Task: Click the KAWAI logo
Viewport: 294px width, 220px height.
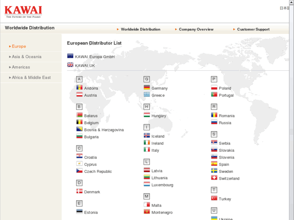Action: [23, 12]
